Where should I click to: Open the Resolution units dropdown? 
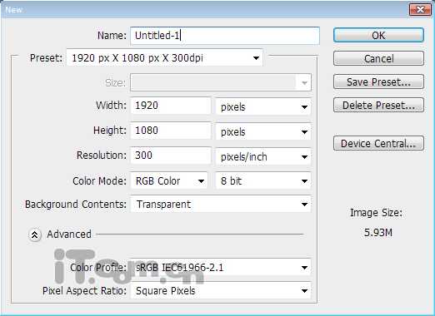(x=263, y=156)
